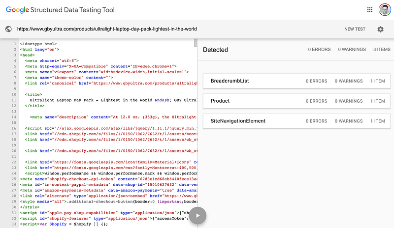Open the user account avatar
The image size is (394, 228).
click(x=385, y=10)
